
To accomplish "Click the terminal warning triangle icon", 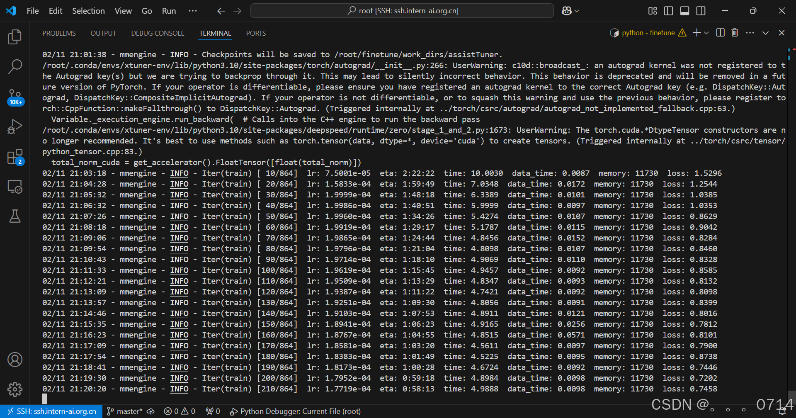I will [682, 33].
